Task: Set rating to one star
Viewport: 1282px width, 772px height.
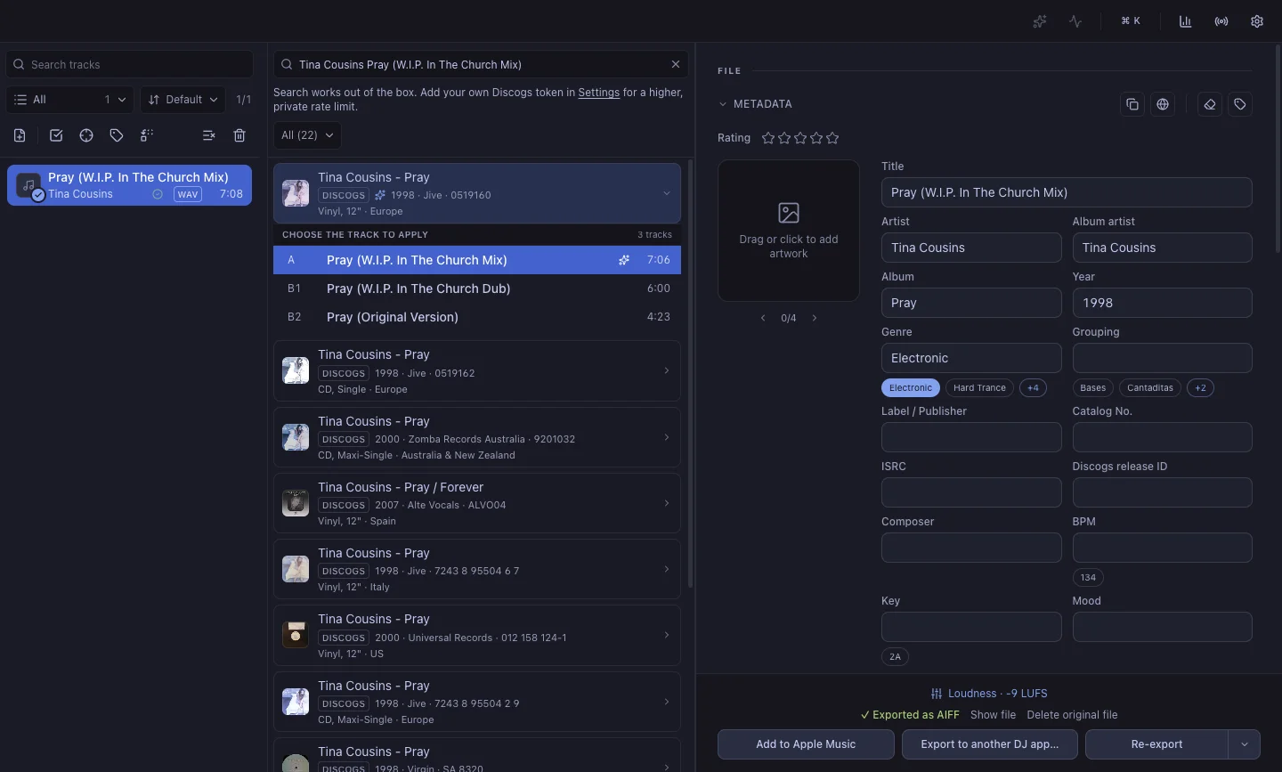Action: click(768, 138)
